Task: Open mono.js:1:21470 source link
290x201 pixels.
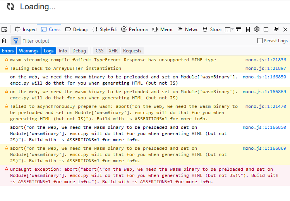Action: 266,106
